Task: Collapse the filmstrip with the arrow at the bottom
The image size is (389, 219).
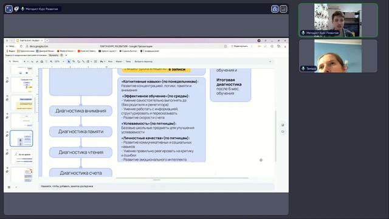Action: tap(16, 187)
